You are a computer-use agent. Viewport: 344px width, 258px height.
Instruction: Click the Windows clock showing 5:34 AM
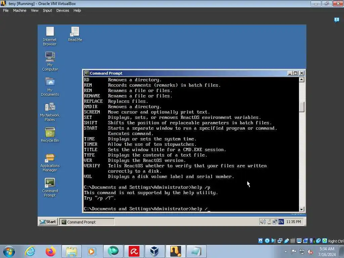click(x=327, y=251)
